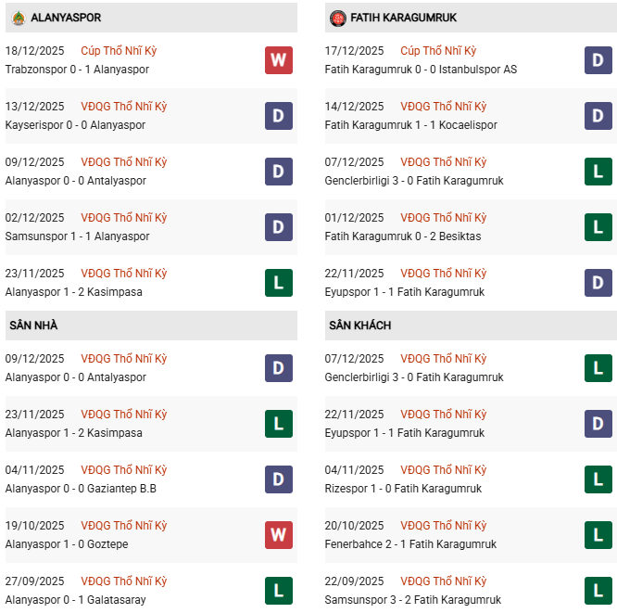Click L badge for Alanyaspor 0 - 1 Galatasaray
The image size is (617, 613).
pos(278,591)
